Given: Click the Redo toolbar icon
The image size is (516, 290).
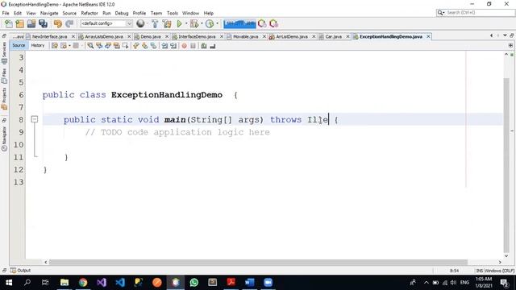Looking at the screenshot, I should 69,23.
